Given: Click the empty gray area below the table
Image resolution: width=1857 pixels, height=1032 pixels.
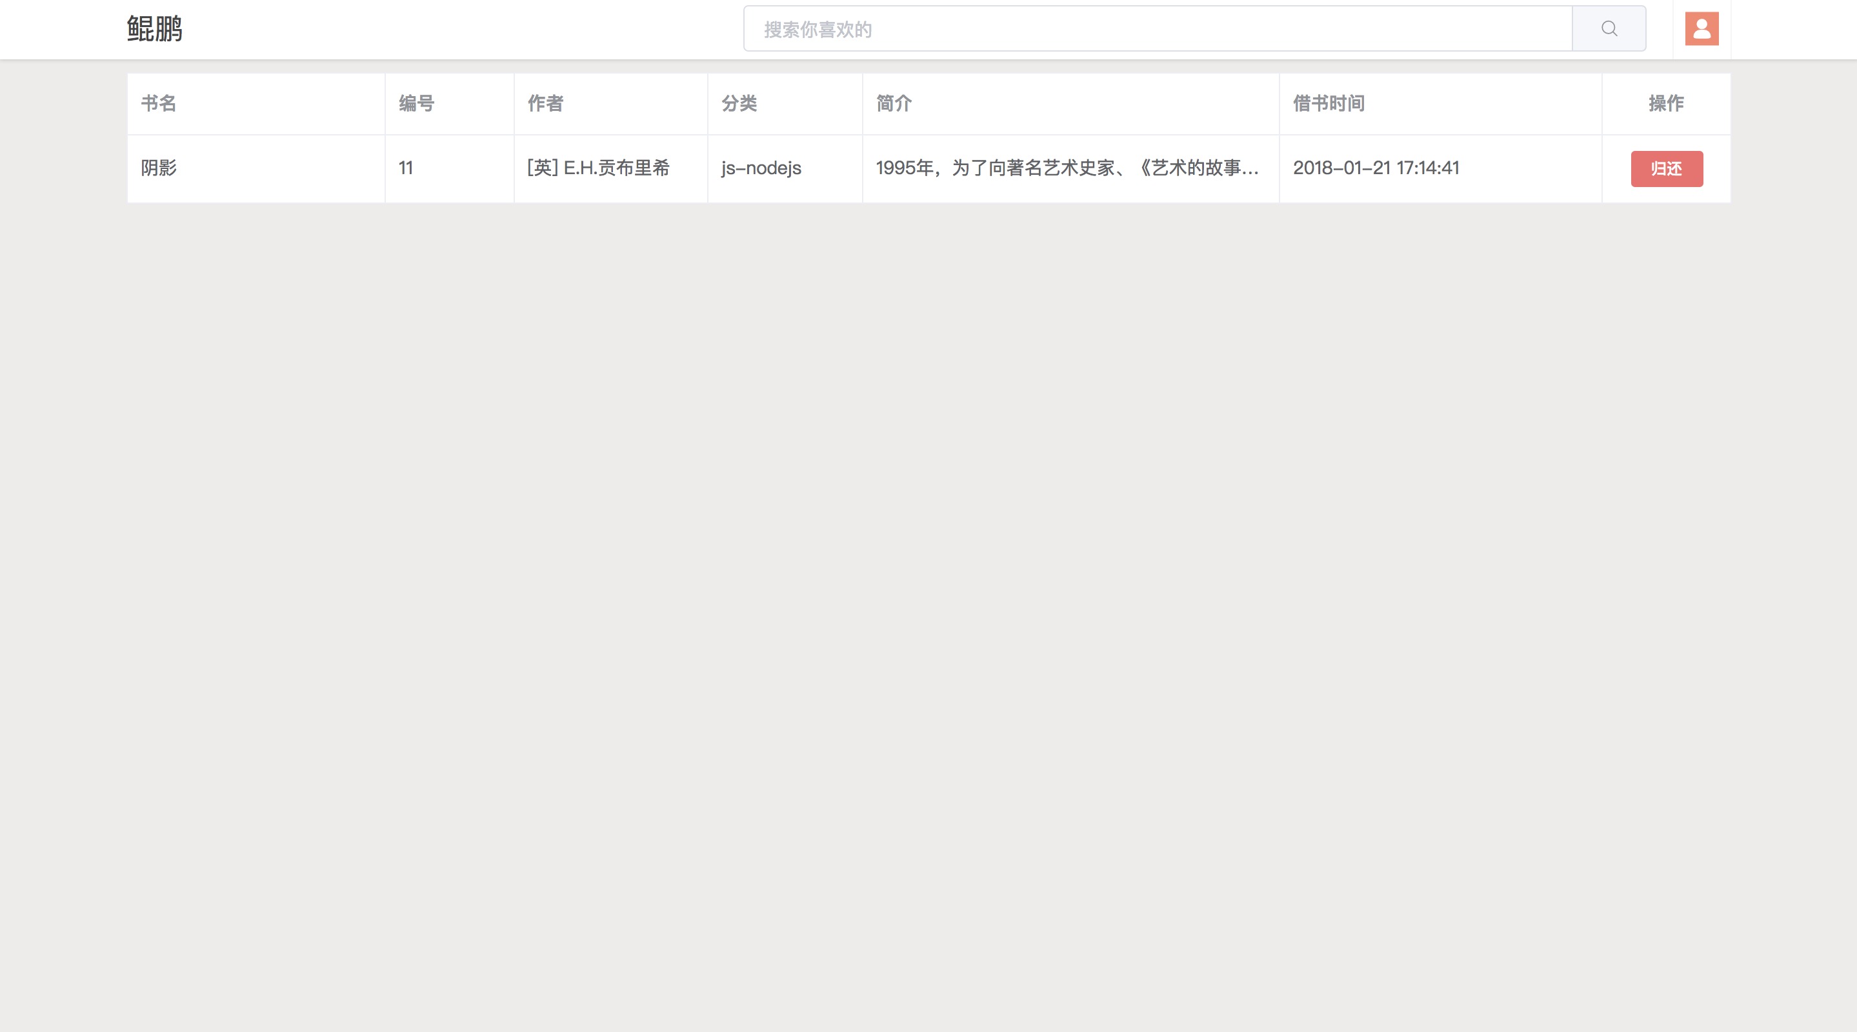Looking at the screenshot, I should point(928,577).
